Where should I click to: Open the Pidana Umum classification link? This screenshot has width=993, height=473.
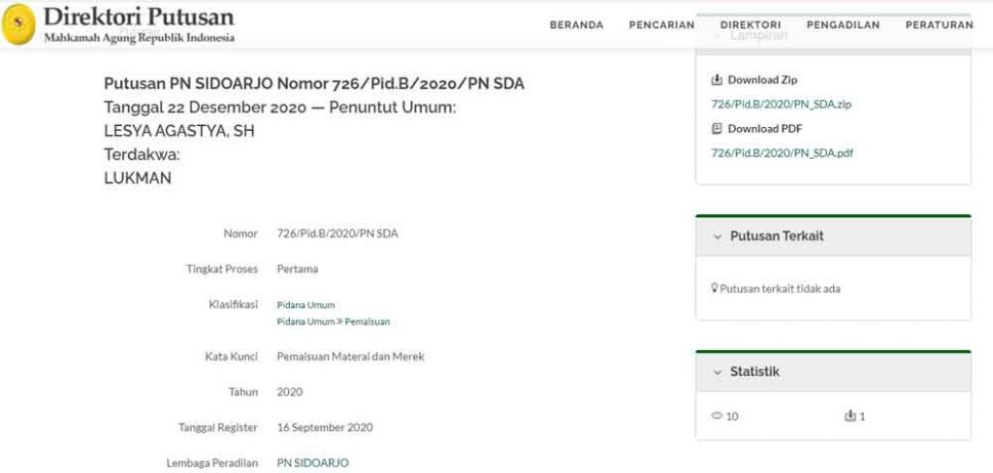tap(305, 304)
